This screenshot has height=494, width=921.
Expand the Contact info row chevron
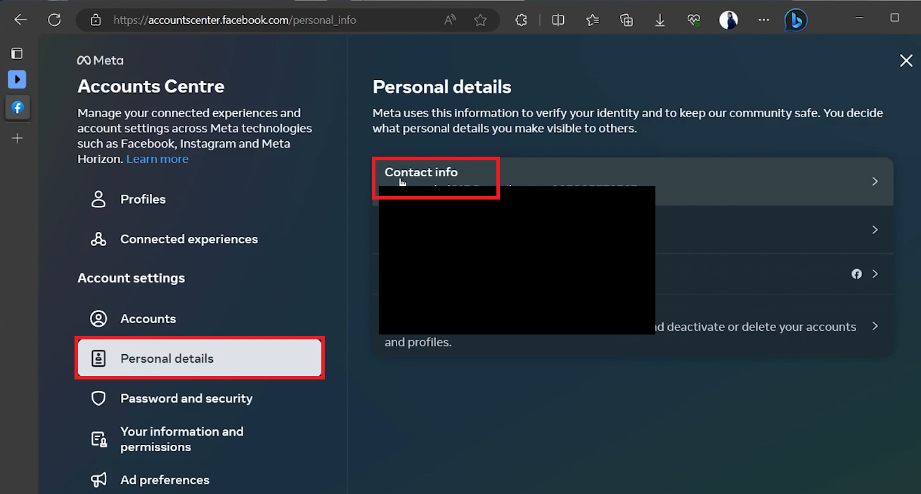click(x=875, y=181)
